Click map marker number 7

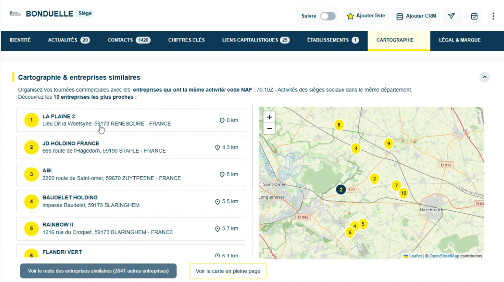coord(396,185)
